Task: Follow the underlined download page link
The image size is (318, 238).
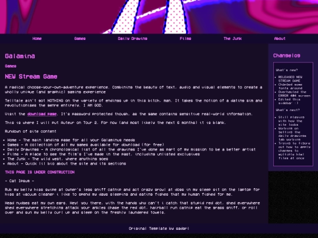Action: pos(42,114)
